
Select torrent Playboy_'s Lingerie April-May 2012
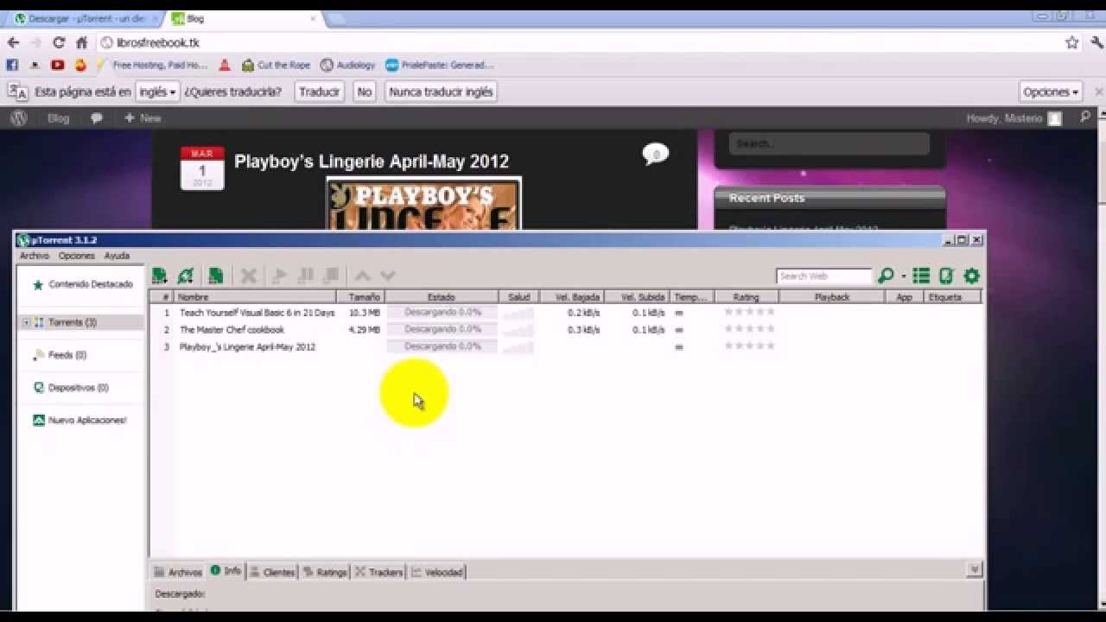(247, 347)
